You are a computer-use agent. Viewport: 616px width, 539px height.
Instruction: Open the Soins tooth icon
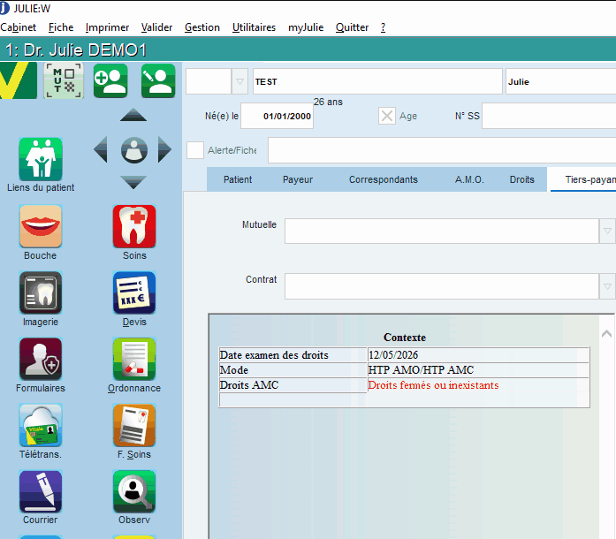tap(134, 226)
